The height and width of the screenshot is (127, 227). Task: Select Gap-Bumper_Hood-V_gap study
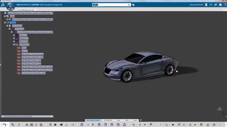point(31,64)
